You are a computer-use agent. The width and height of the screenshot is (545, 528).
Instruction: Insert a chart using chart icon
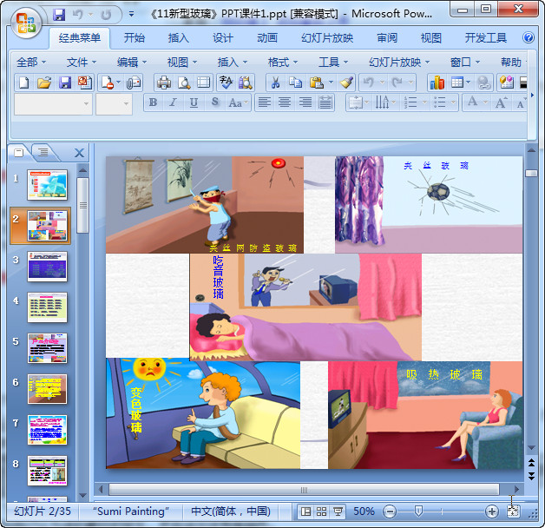437,82
